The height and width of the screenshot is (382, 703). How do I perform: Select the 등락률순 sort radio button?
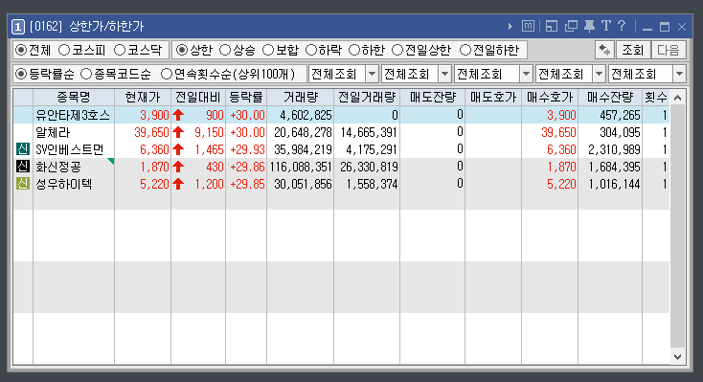(21, 74)
